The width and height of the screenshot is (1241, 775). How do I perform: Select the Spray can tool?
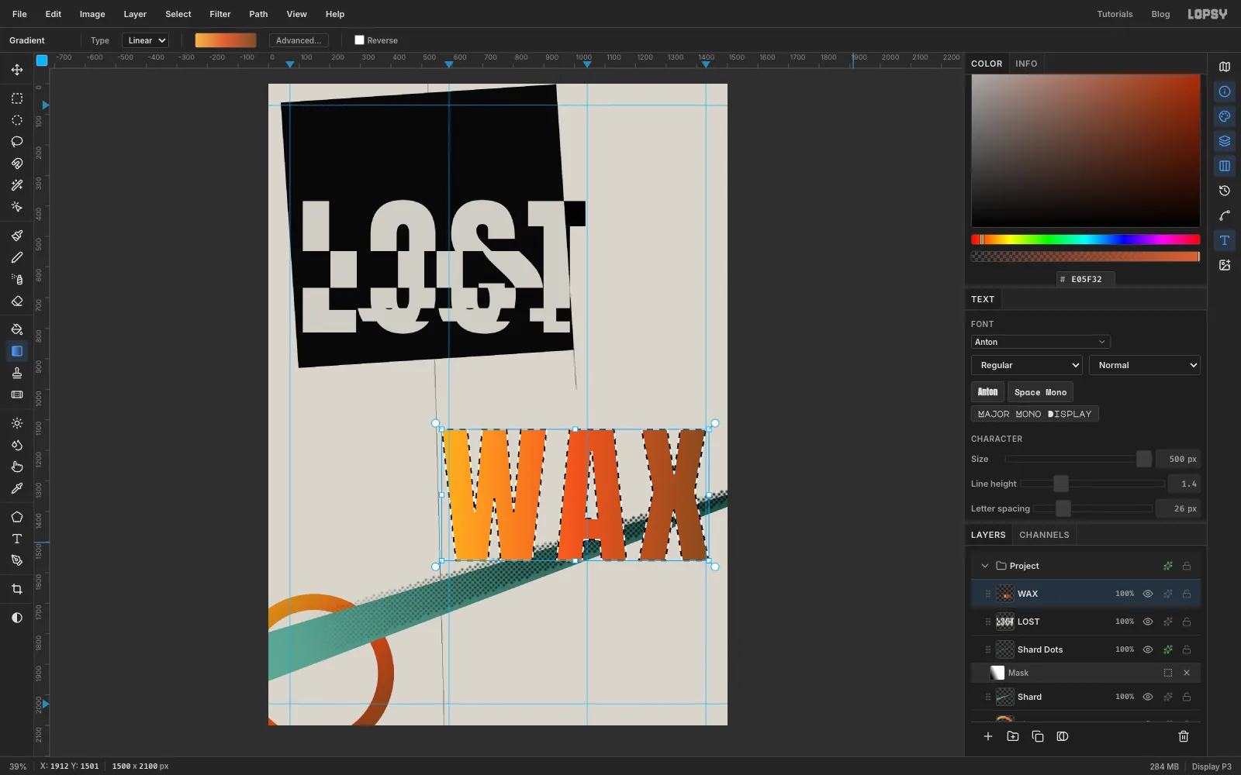(x=17, y=279)
